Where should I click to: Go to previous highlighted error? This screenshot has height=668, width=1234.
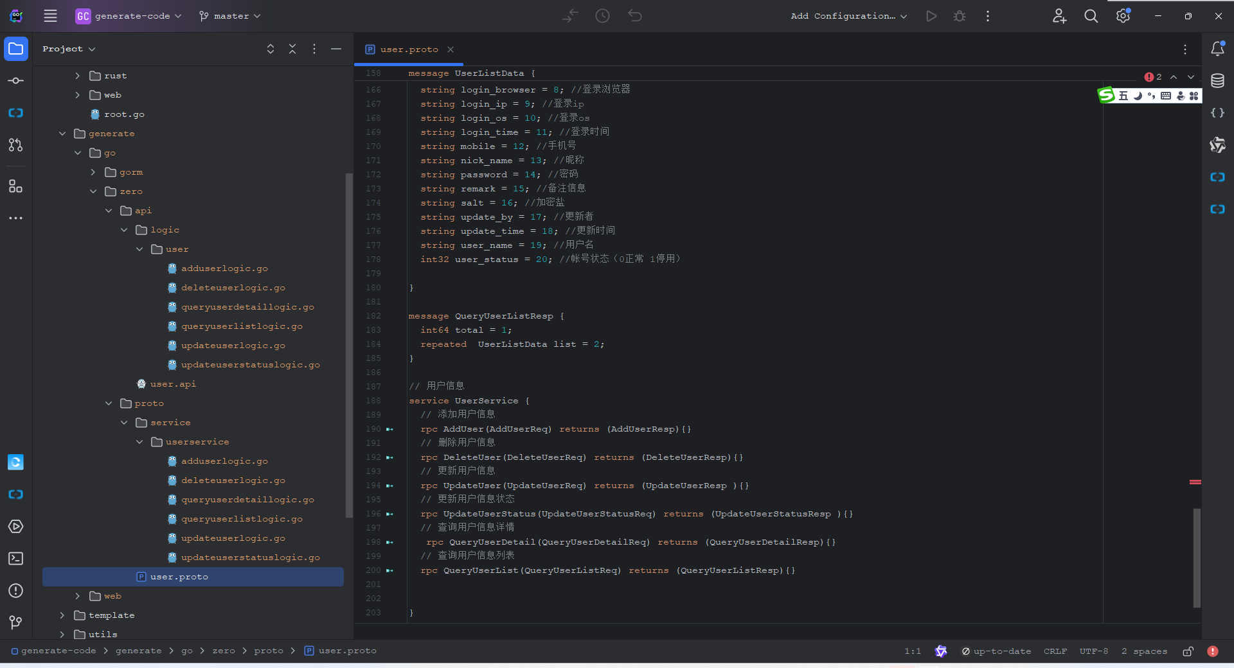click(1174, 77)
